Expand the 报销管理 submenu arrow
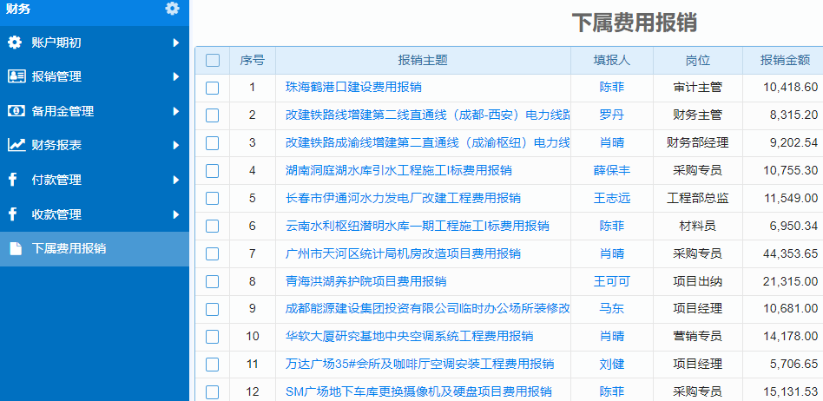The width and height of the screenshot is (823, 401). (175, 76)
